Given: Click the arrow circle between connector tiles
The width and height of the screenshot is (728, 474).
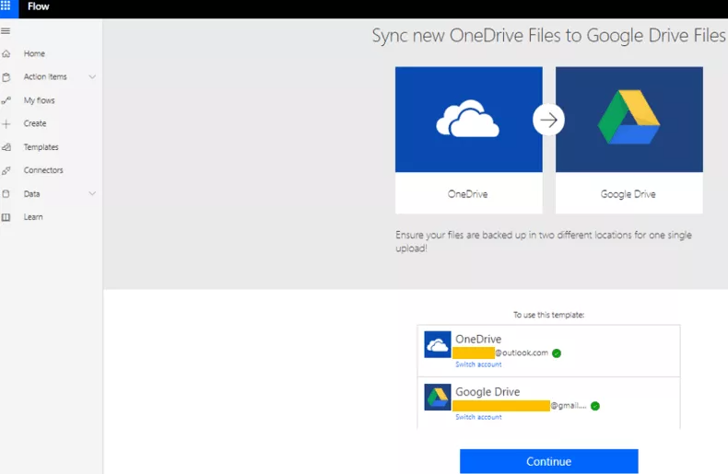Looking at the screenshot, I should click(x=549, y=121).
